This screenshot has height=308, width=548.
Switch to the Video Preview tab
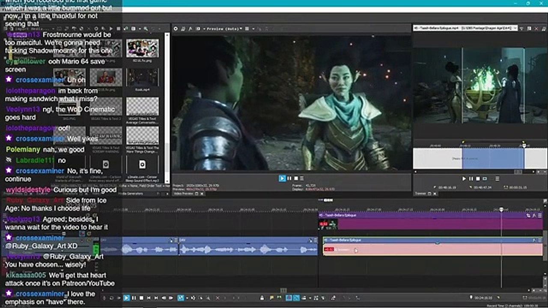(x=184, y=194)
